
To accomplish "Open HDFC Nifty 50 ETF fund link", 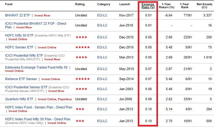I will tap(19, 35).
